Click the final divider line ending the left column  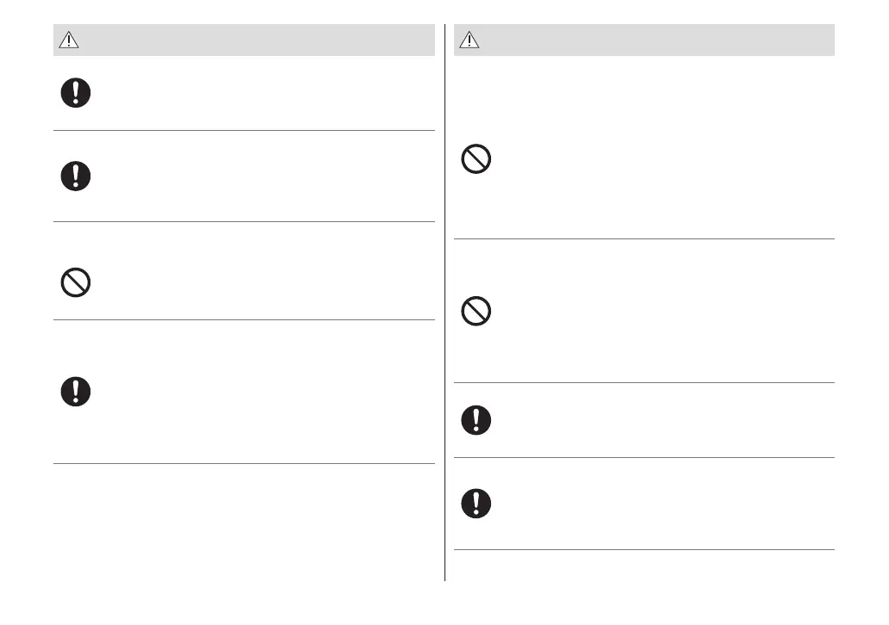244,464
